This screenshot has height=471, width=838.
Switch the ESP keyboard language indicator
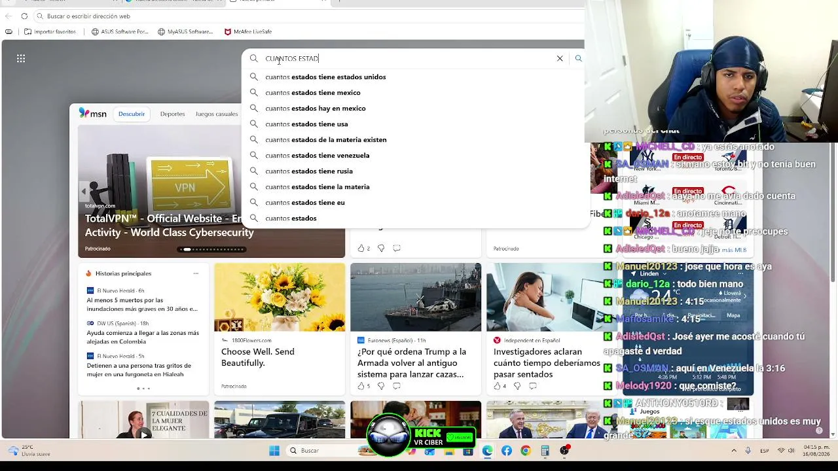(x=765, y=451)
